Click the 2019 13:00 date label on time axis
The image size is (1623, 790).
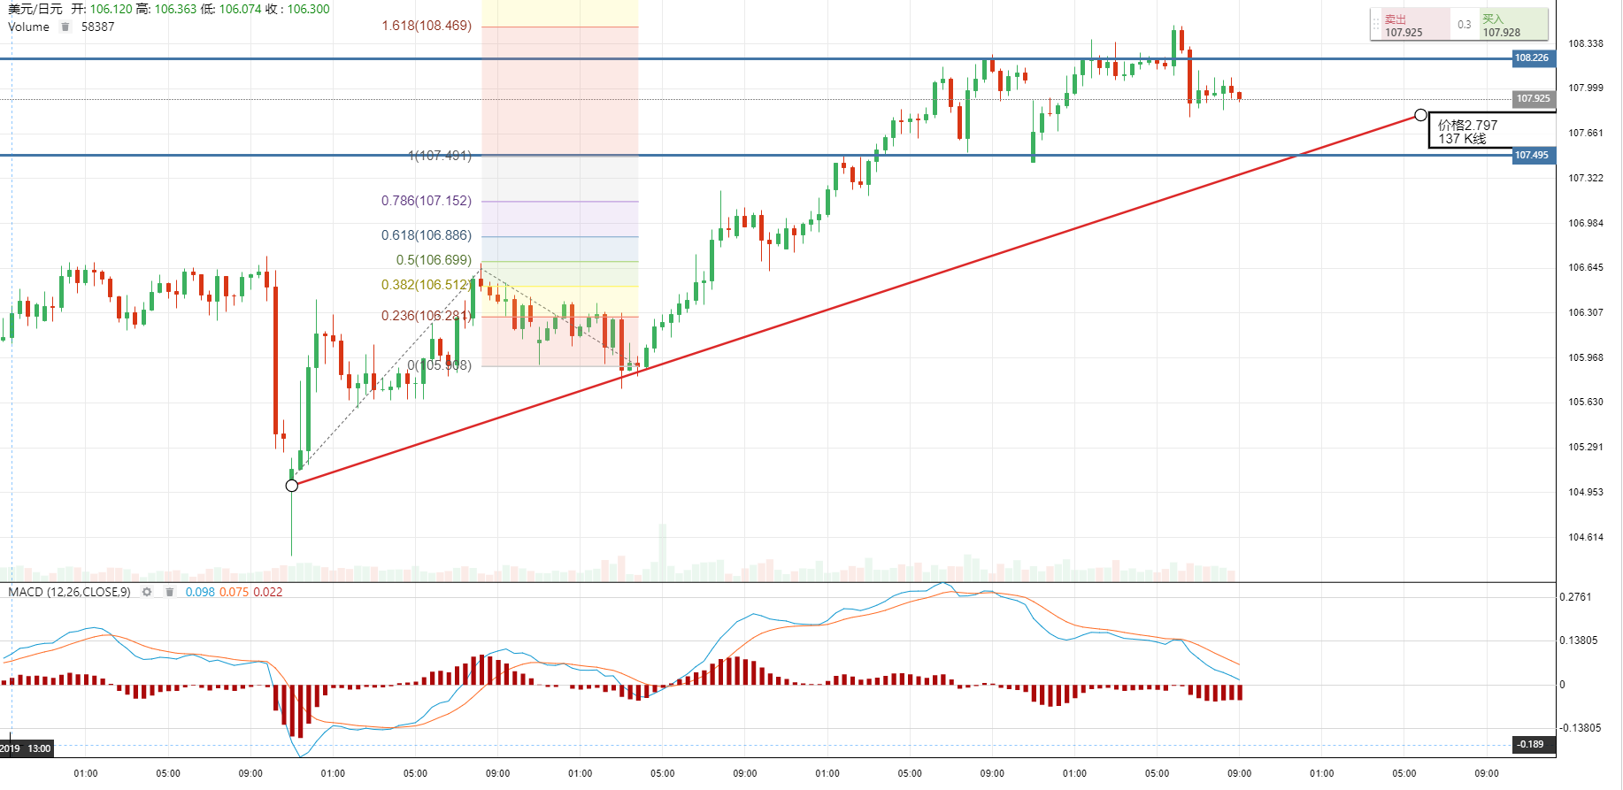pyautogui.click(x=27, y=748)
